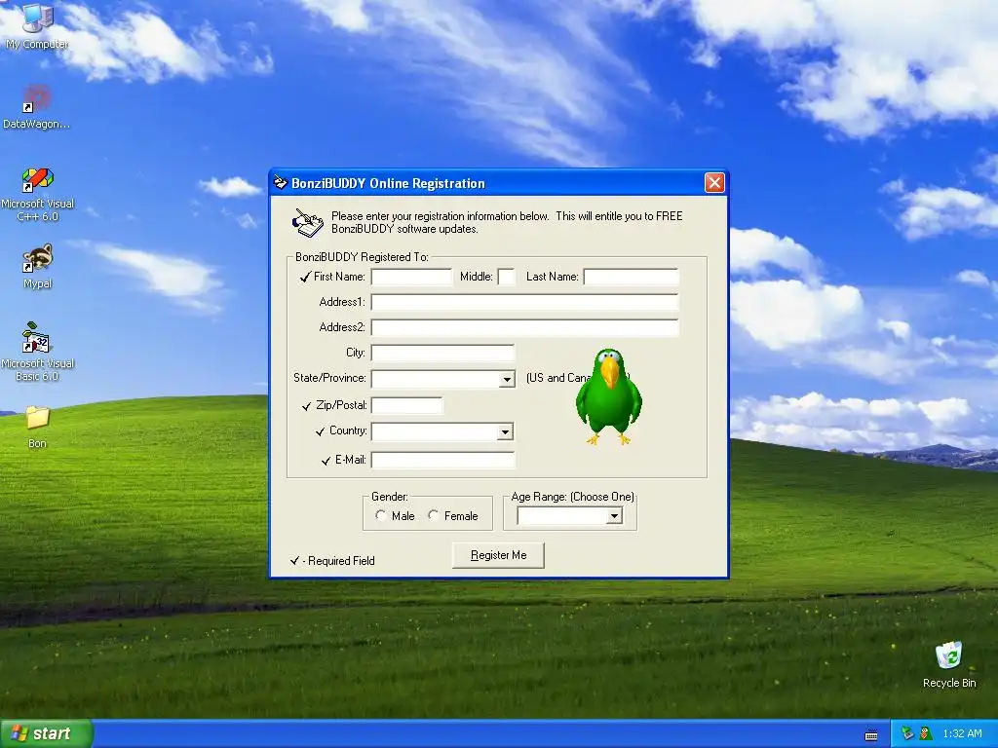Click into the Address1 field

point(525,302)
